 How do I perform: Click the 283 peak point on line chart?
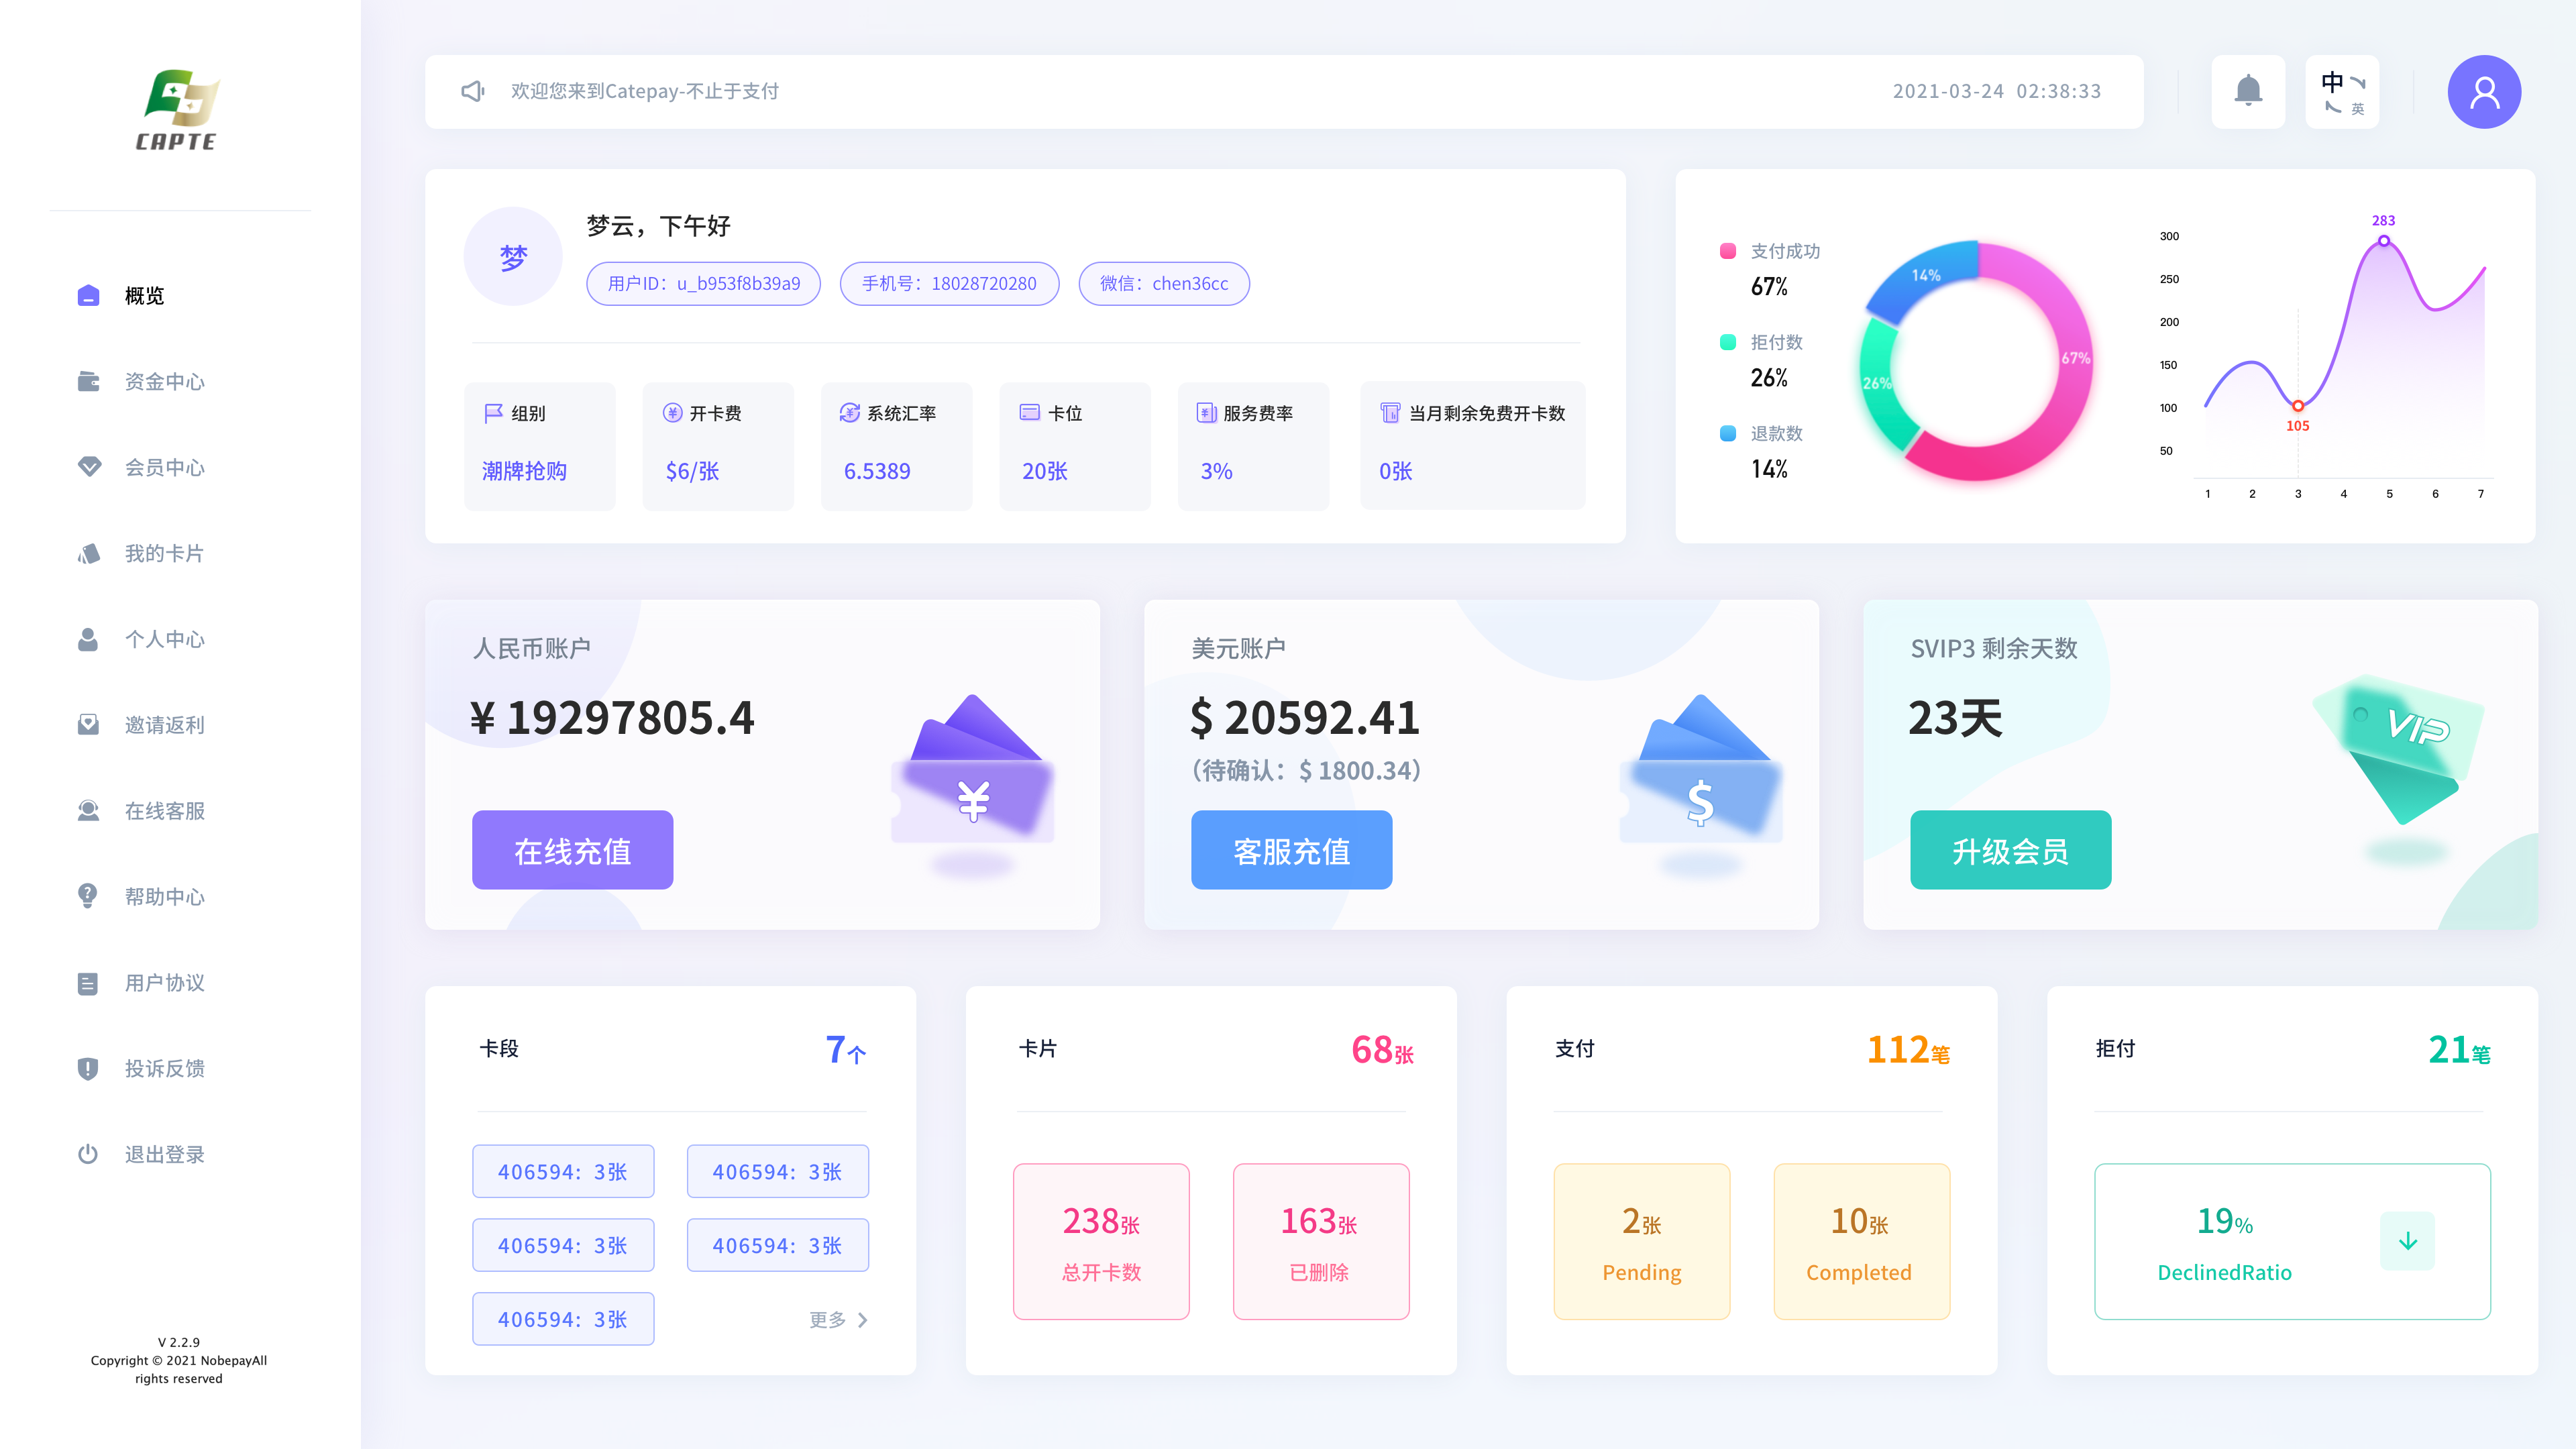2383,241
